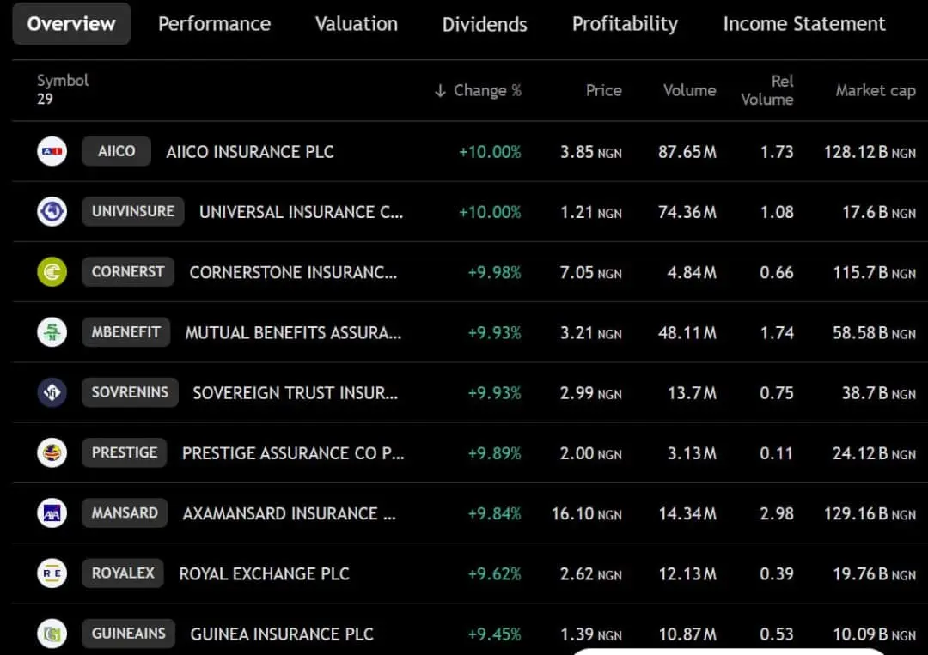Viewport: 928px width, 655px height.
Task: Click the 1.74 relative volume value
Action: point(777,333)
